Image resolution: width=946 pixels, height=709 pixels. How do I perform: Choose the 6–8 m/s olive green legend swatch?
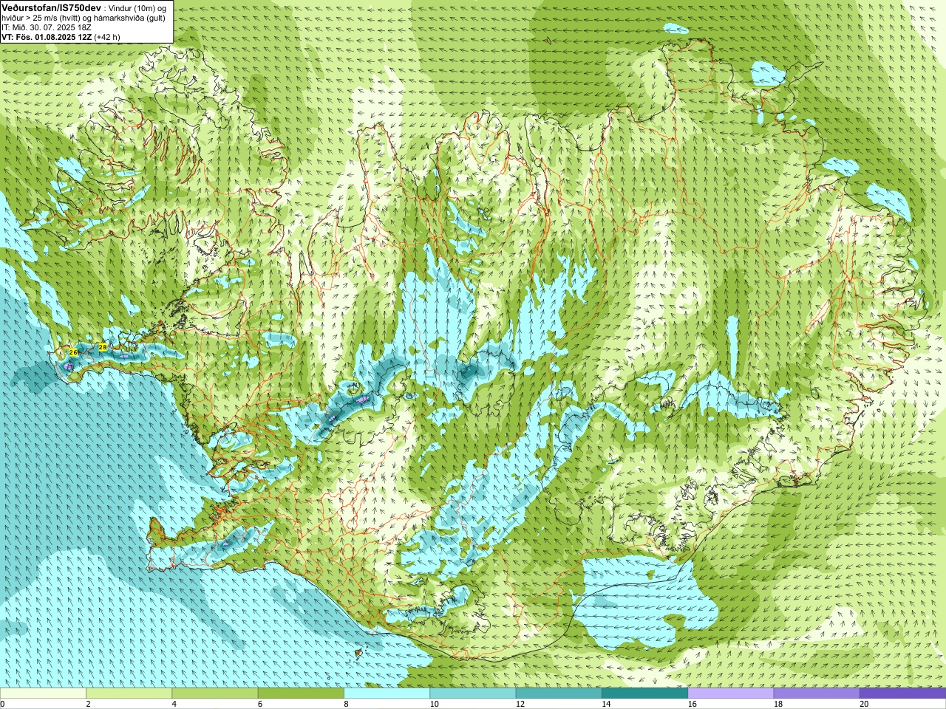[x=301, y=693]
